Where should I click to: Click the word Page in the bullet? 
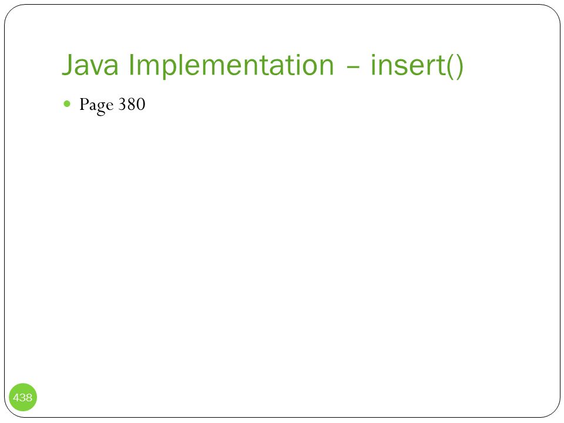[96, 105]
